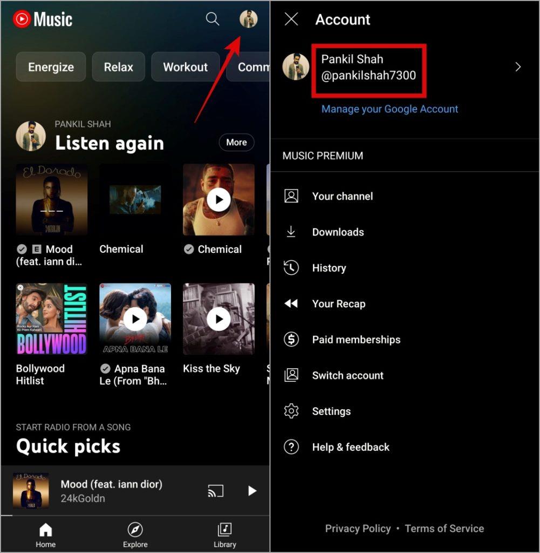Play the Kiss the Sky track
This screenshot has width=540, height=553.
218,319
